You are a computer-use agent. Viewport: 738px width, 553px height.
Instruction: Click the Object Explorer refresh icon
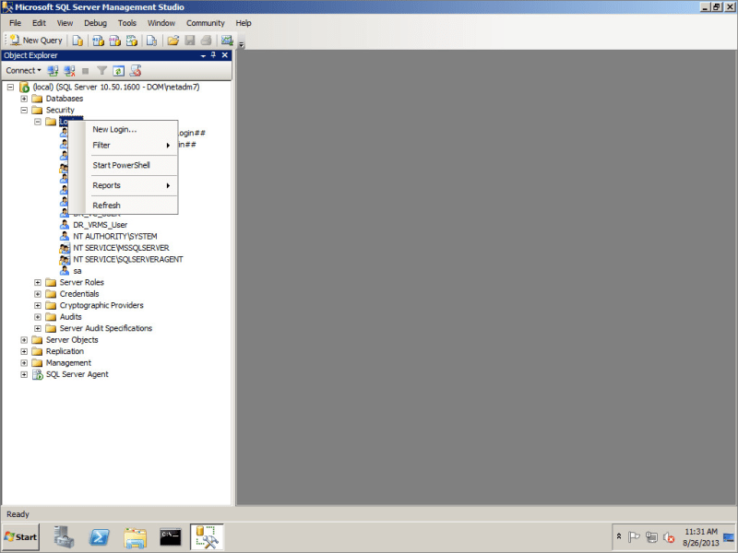pos(118,71)
